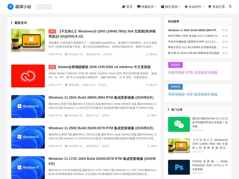The height and width of the screenshot is (179, 239).
Task: Open the Windows 11 25H2 post thumbnail
Action: click(28, 137)
